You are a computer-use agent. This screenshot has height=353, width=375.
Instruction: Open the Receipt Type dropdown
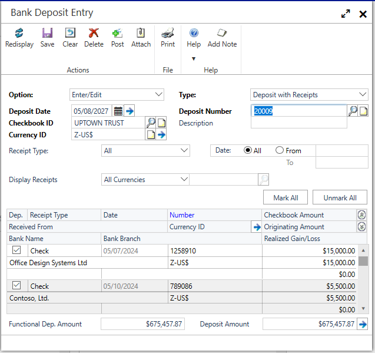[145, 151]
